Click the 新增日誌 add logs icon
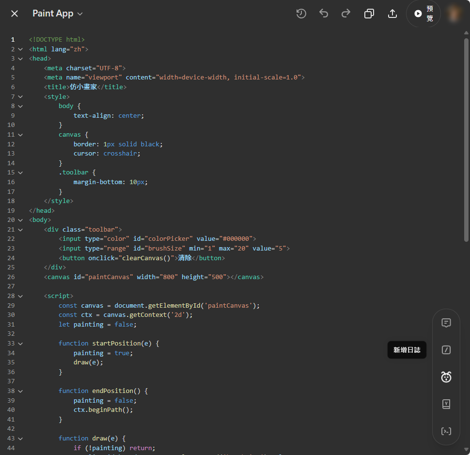 pos(446,350)
